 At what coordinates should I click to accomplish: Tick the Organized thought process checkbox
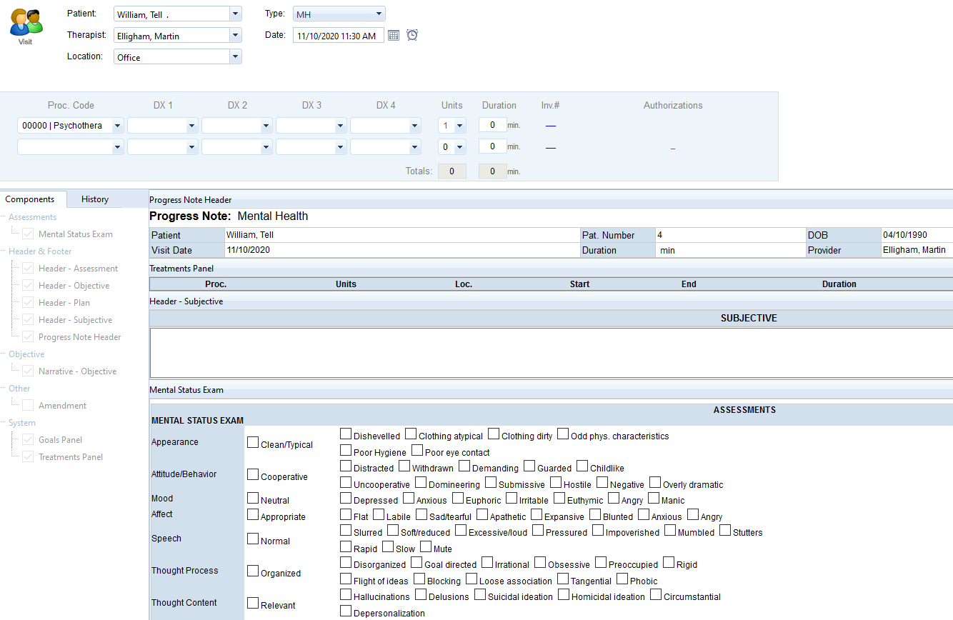253,571
